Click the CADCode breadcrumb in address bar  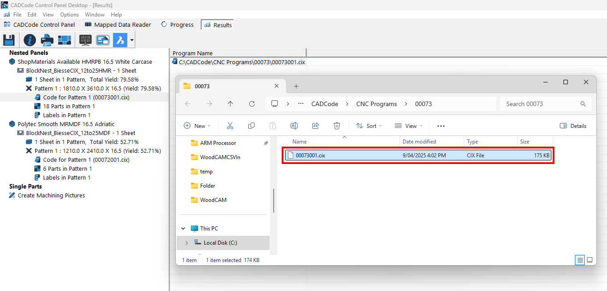pos(324,104)
